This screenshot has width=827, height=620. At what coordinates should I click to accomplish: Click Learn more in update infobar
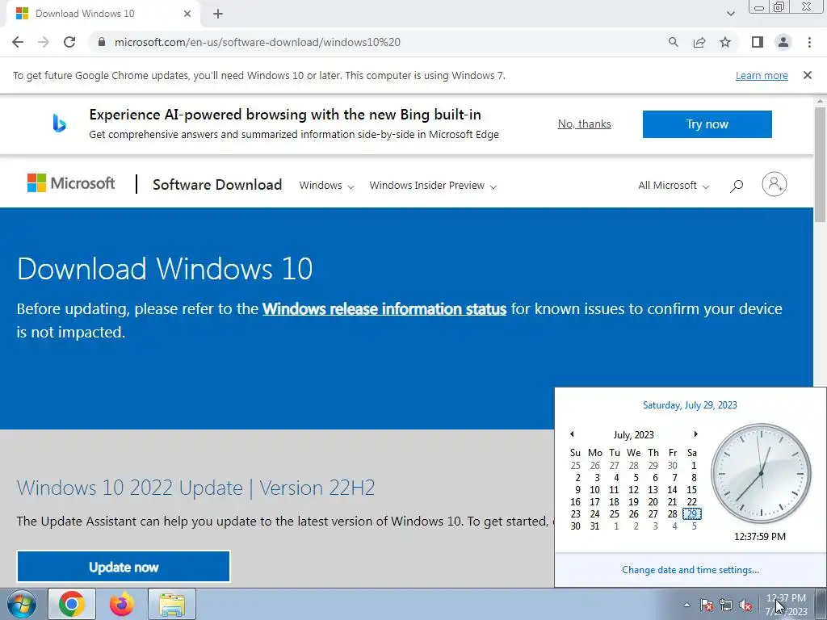click(762, 76)
